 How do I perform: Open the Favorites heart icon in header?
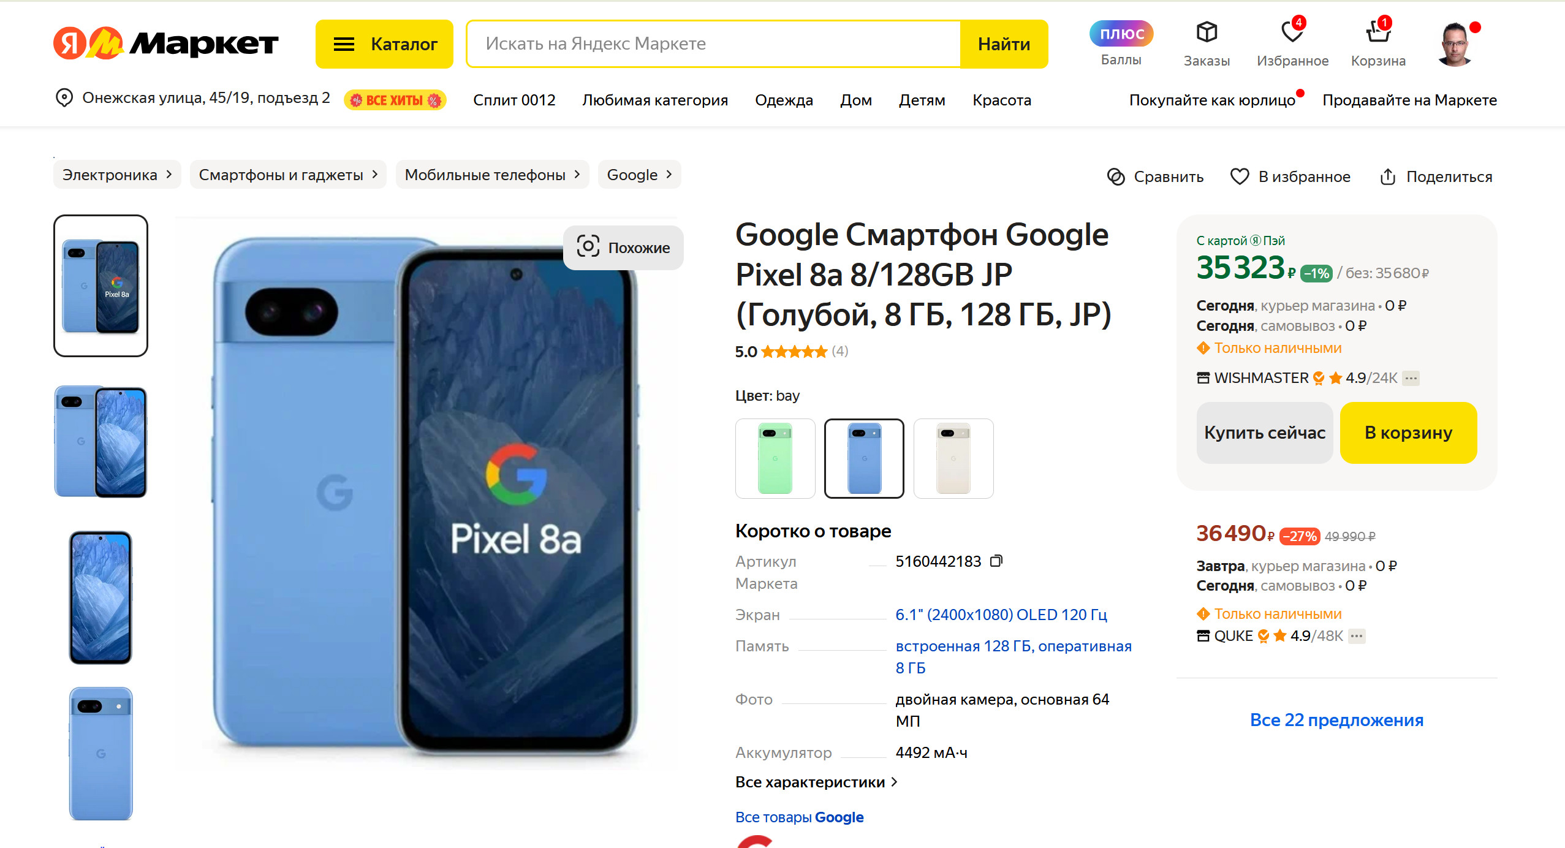pos(1292,33)
